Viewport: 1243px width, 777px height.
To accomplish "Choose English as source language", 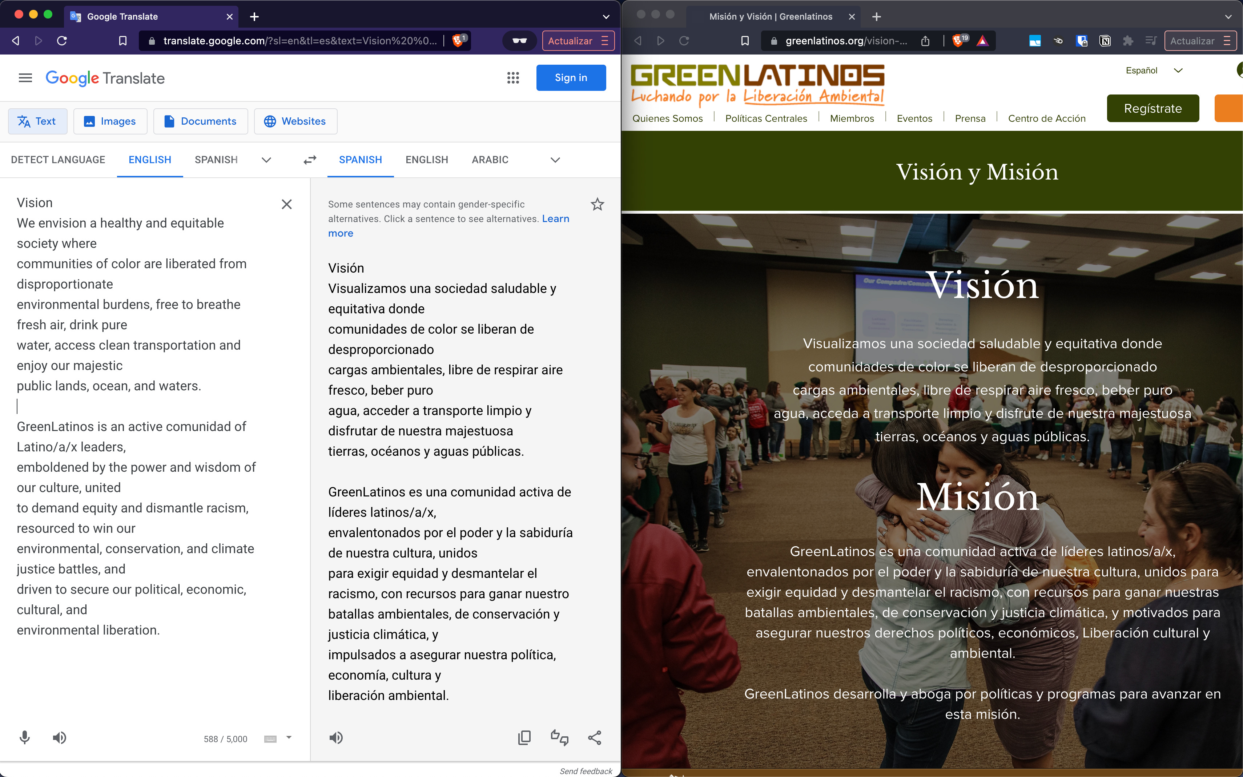I will pyautogui.click(x=150, y=160).
